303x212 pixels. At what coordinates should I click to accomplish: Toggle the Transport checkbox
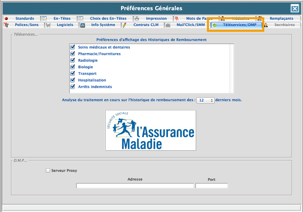[73, 73]
